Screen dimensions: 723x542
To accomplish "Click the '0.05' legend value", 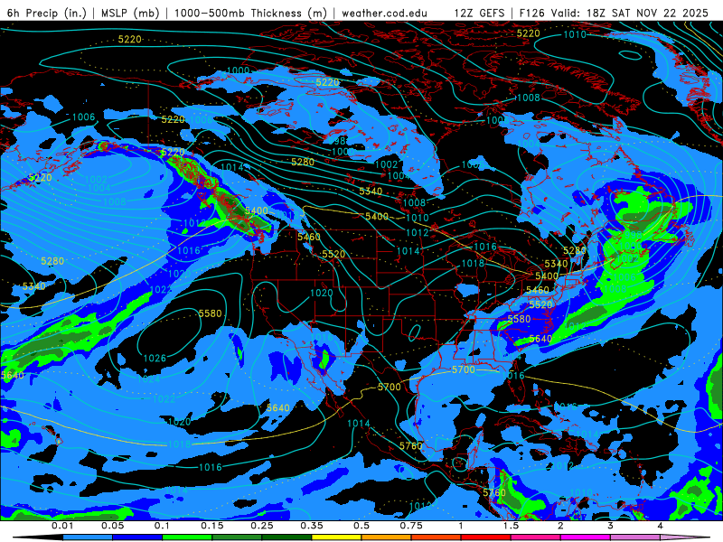I will coord(112,526).
